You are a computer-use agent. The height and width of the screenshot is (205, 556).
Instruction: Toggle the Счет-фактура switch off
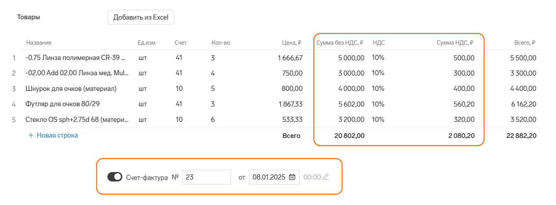click(115, 177)
